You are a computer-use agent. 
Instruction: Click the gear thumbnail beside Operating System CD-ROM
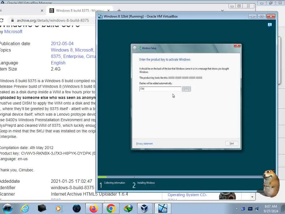pyautogui.click(x=227, y=196)
